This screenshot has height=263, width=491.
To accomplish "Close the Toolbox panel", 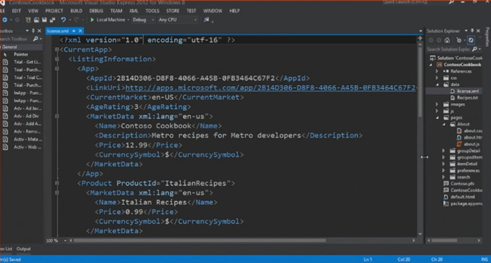I will pos(39,31).
